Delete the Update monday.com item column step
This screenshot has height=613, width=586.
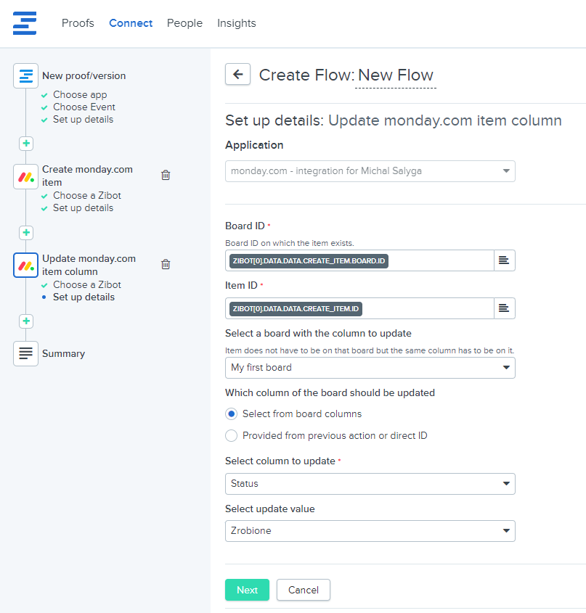(166, 264)
